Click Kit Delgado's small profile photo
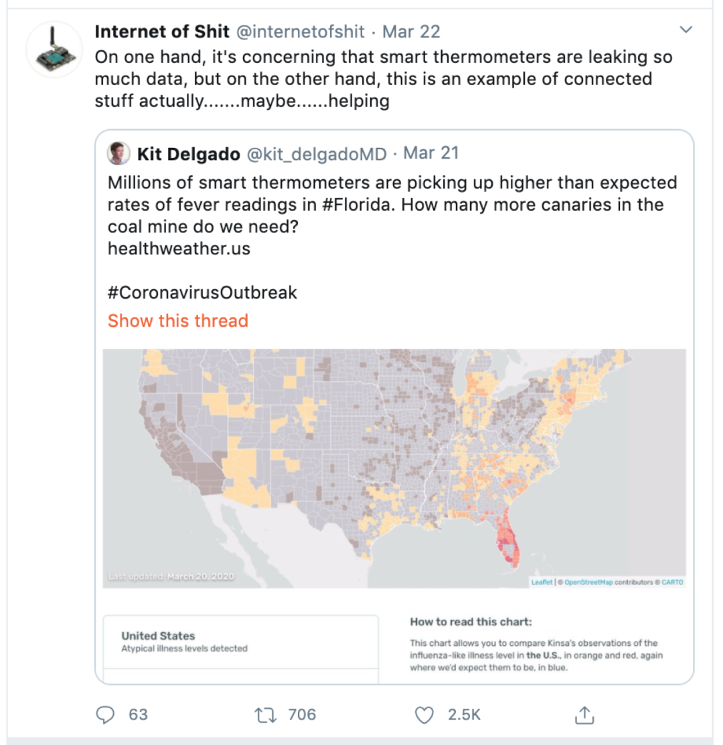Screen dimensions: 723x745 coord(118,154)
